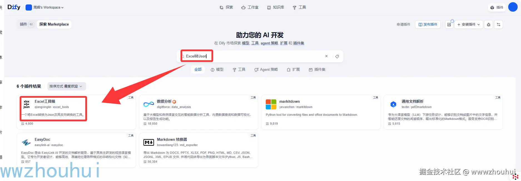The height and width of the screenshot is (181, 521).
Task: Click the 6 个插件结果 label
Action: click(29, 86)
